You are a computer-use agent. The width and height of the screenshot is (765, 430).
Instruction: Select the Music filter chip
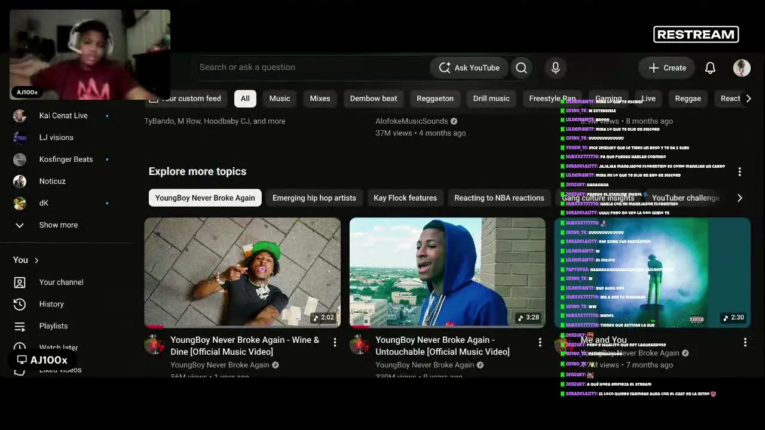coord(280,99)
